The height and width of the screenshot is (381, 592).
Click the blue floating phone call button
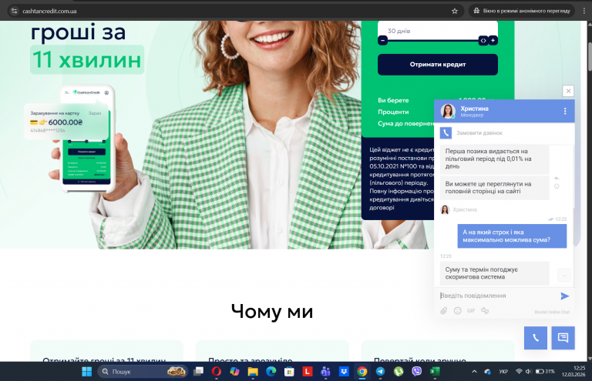click(536, 338)
